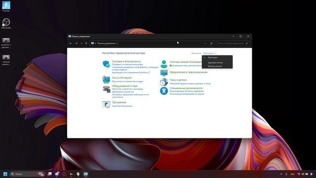Viewport: 316px width, 178px height.
Task: Open the Windows Start menu
Action: click(x=5, y=174)
